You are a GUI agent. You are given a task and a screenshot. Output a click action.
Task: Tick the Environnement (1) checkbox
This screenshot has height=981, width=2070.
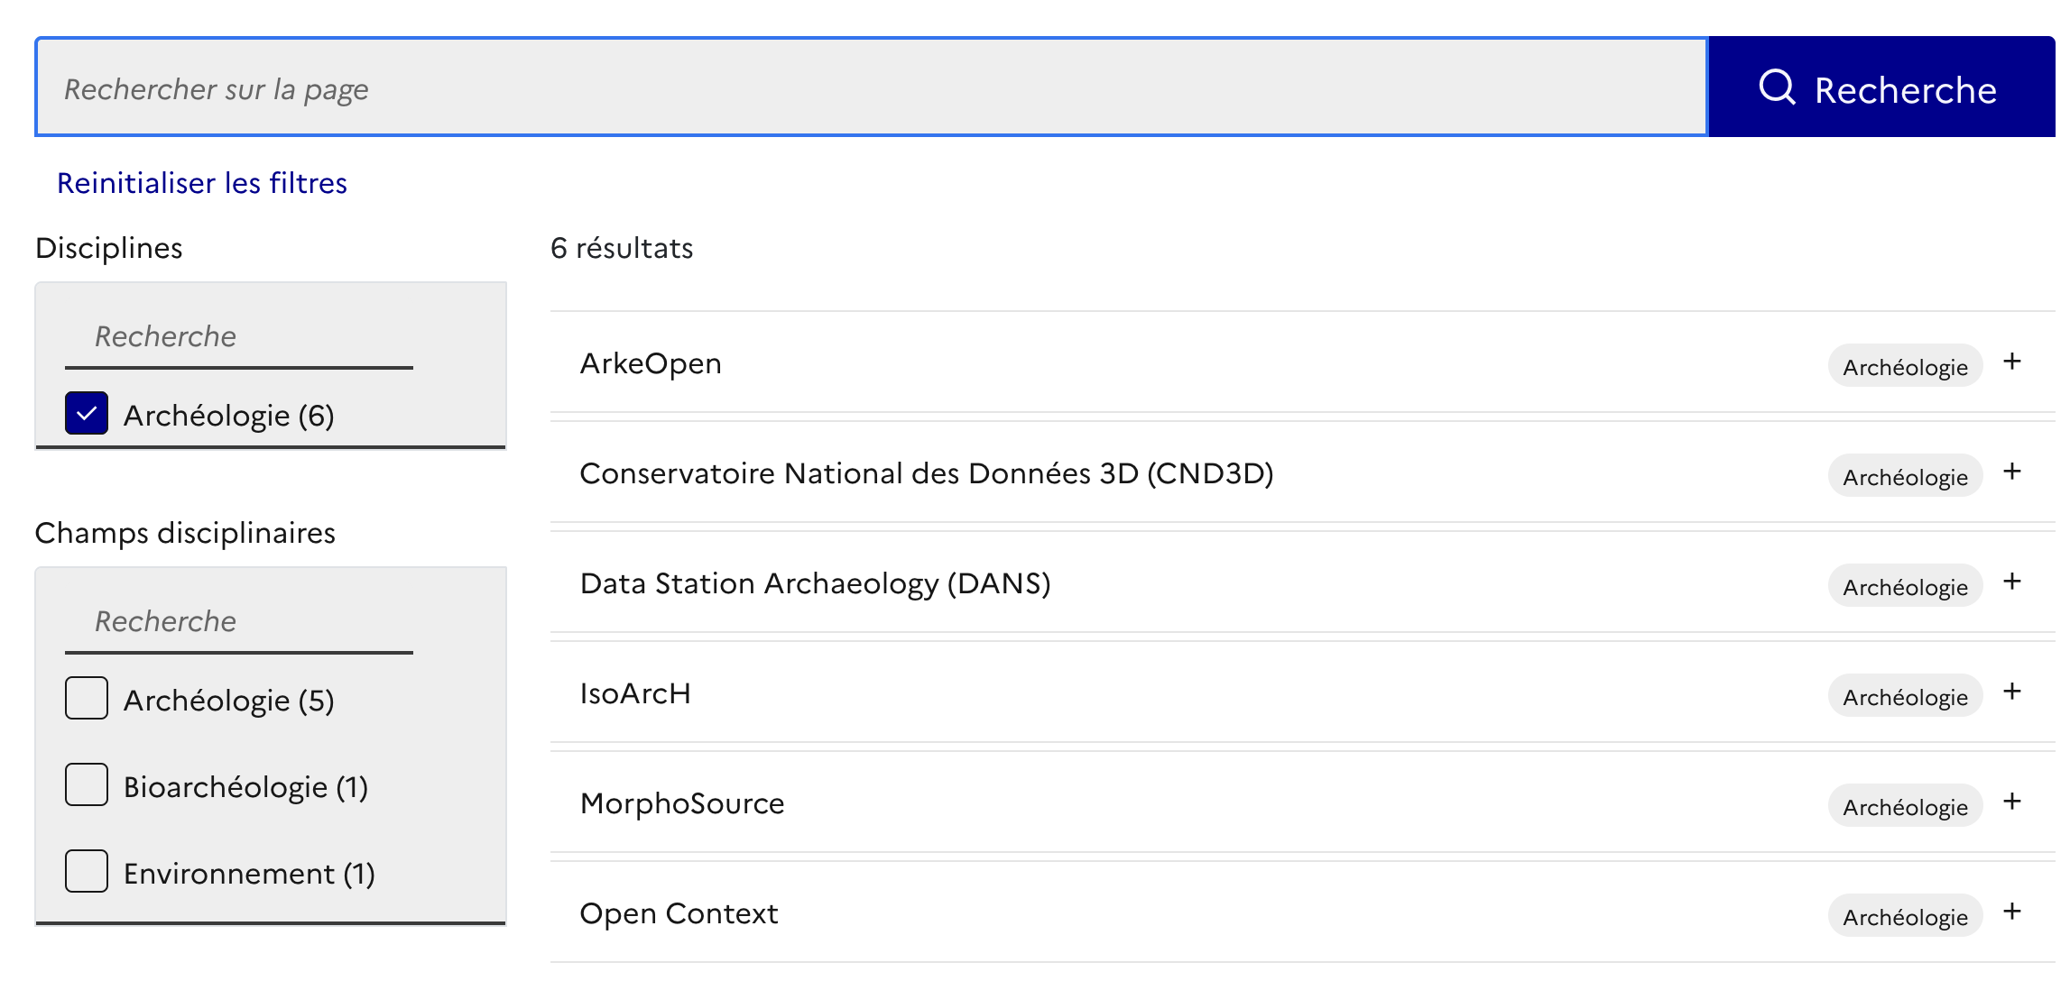coord(87,871)
